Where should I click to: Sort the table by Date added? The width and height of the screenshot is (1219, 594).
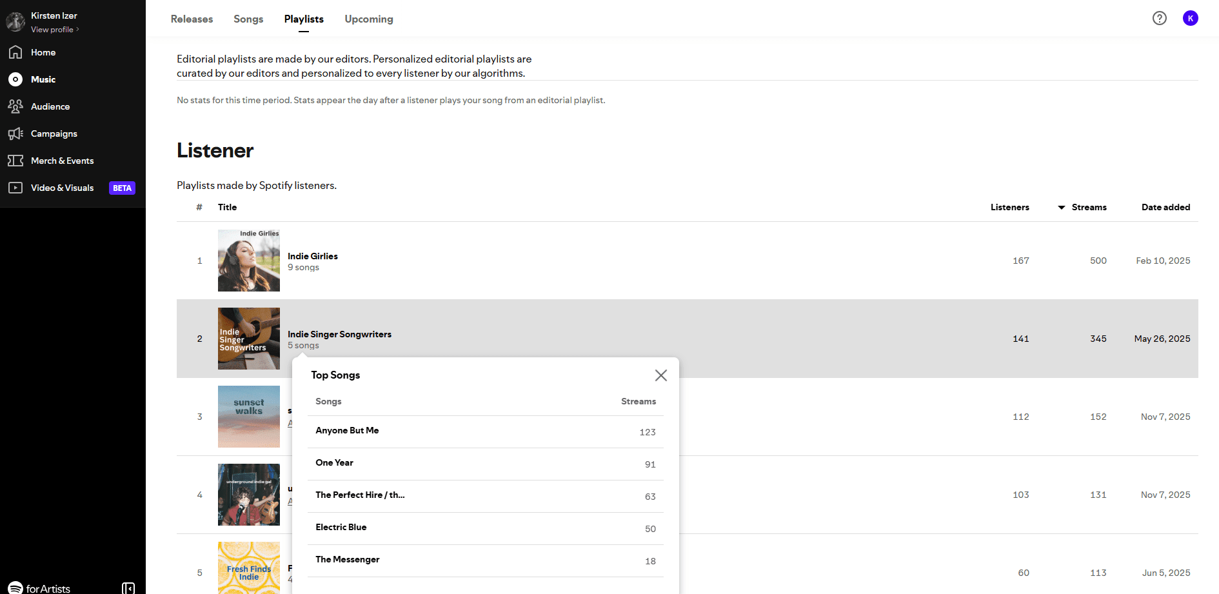click(x=1165, y=207)
